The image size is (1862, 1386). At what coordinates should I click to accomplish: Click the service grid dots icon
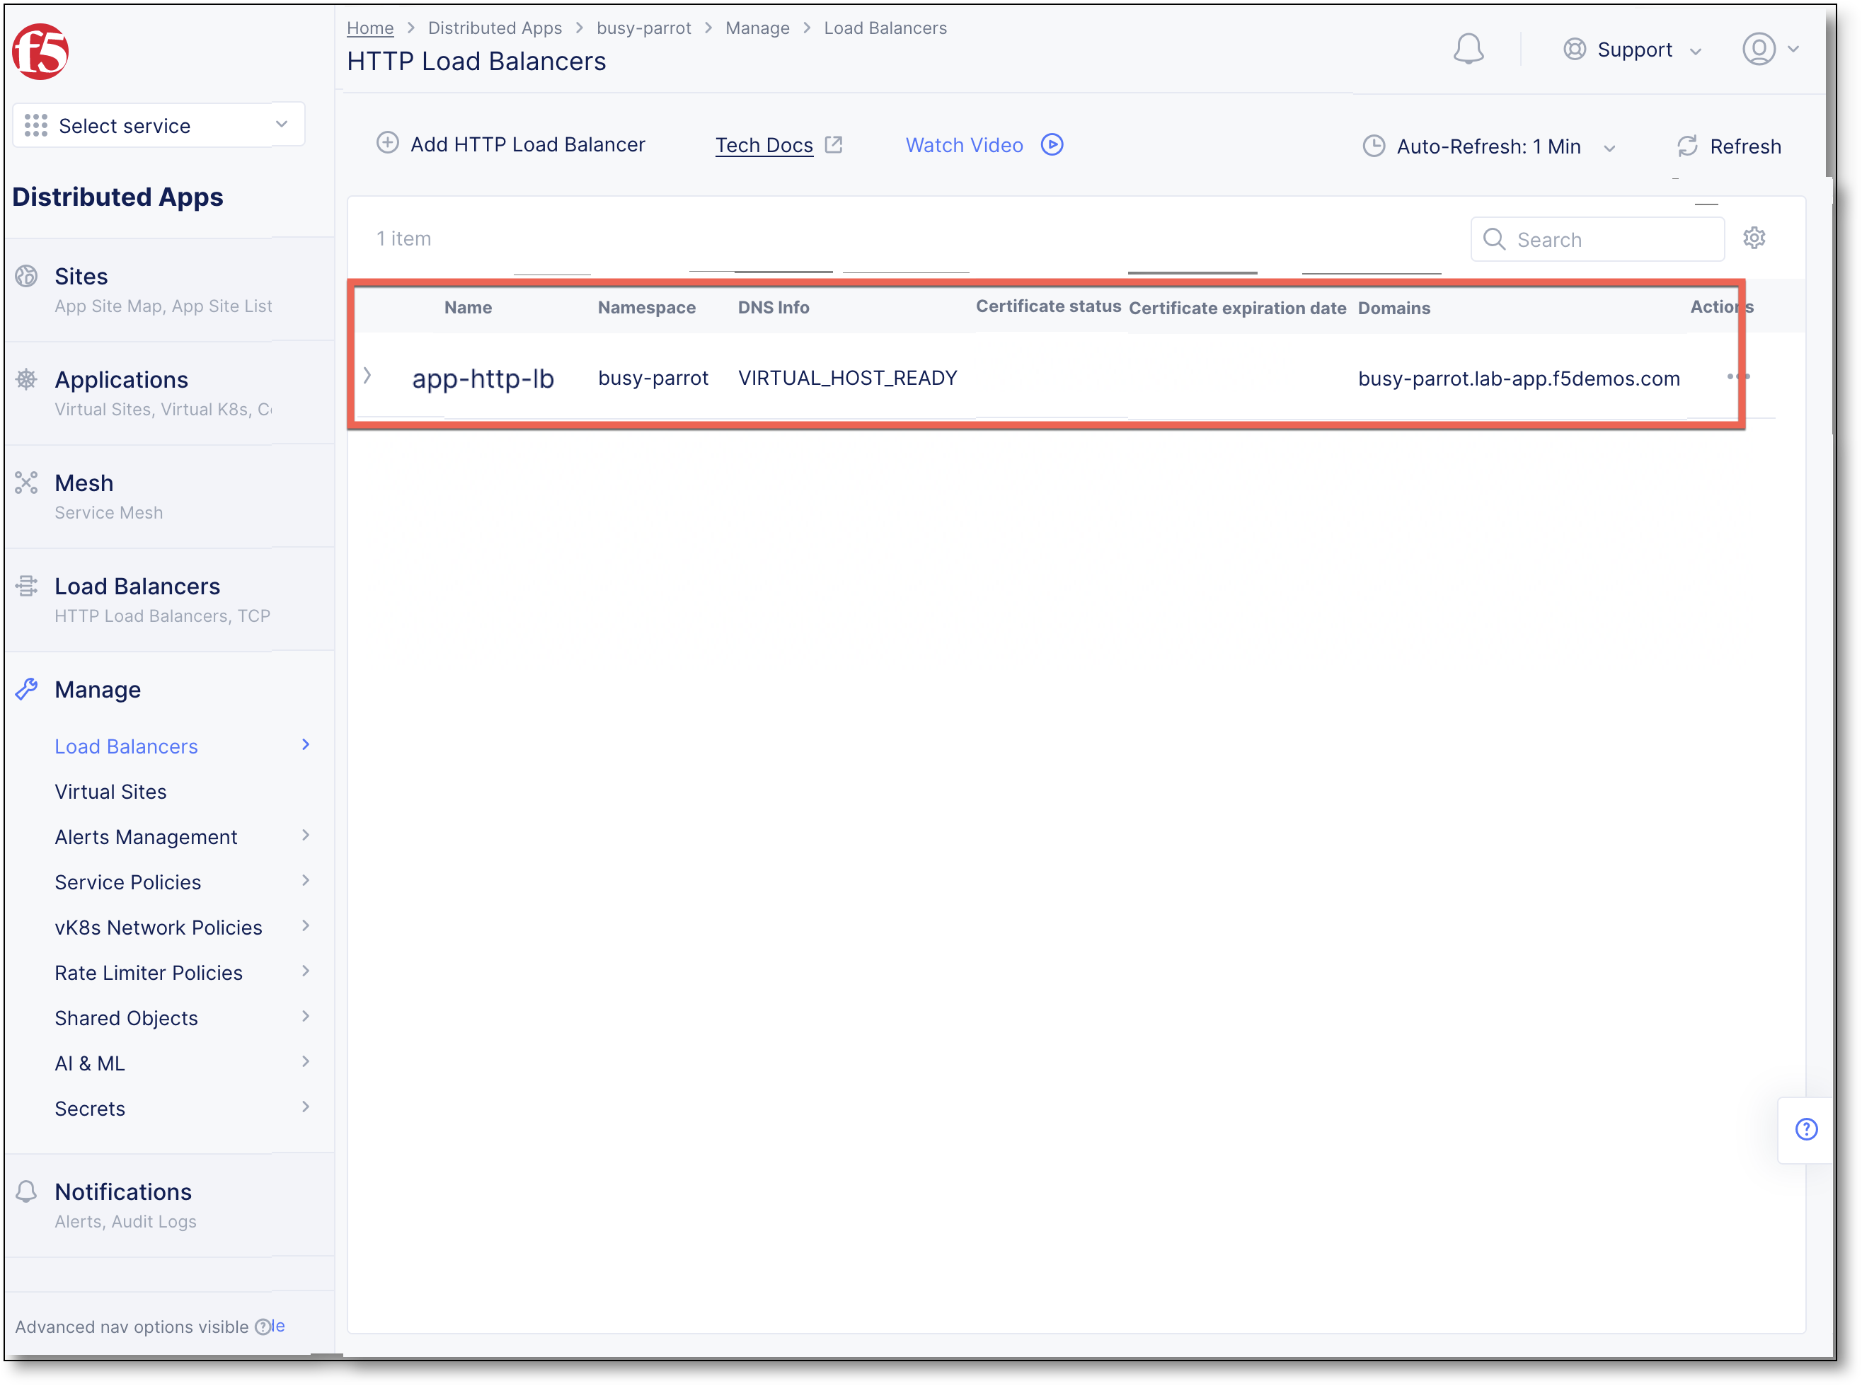35,125
